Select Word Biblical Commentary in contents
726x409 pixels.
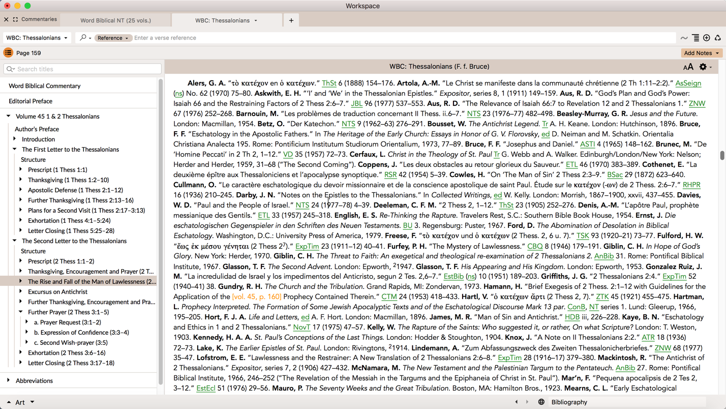[45, 86]
